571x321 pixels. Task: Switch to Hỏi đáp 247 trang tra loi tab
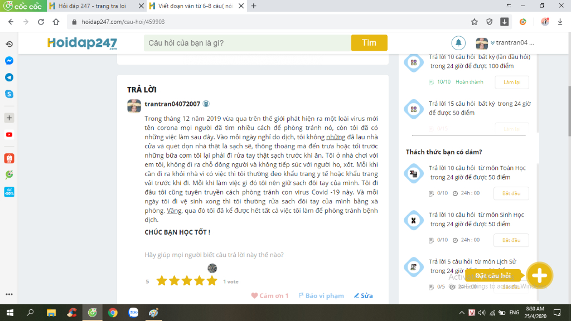click(92, 6)
